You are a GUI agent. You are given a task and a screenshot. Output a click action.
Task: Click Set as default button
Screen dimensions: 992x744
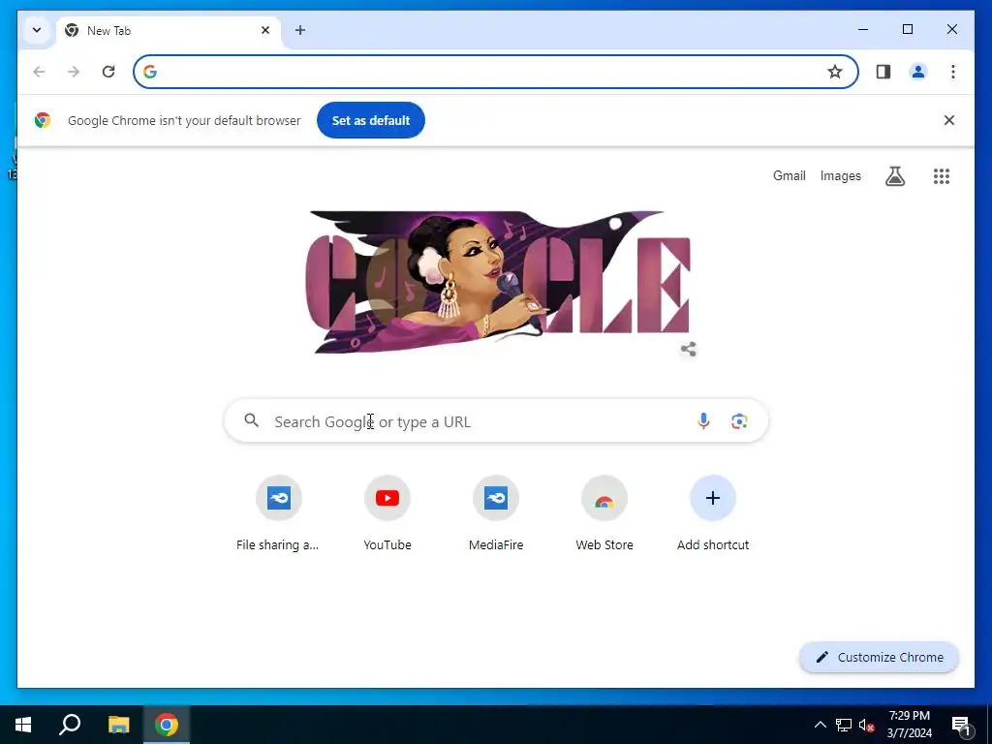pos(371,120)
